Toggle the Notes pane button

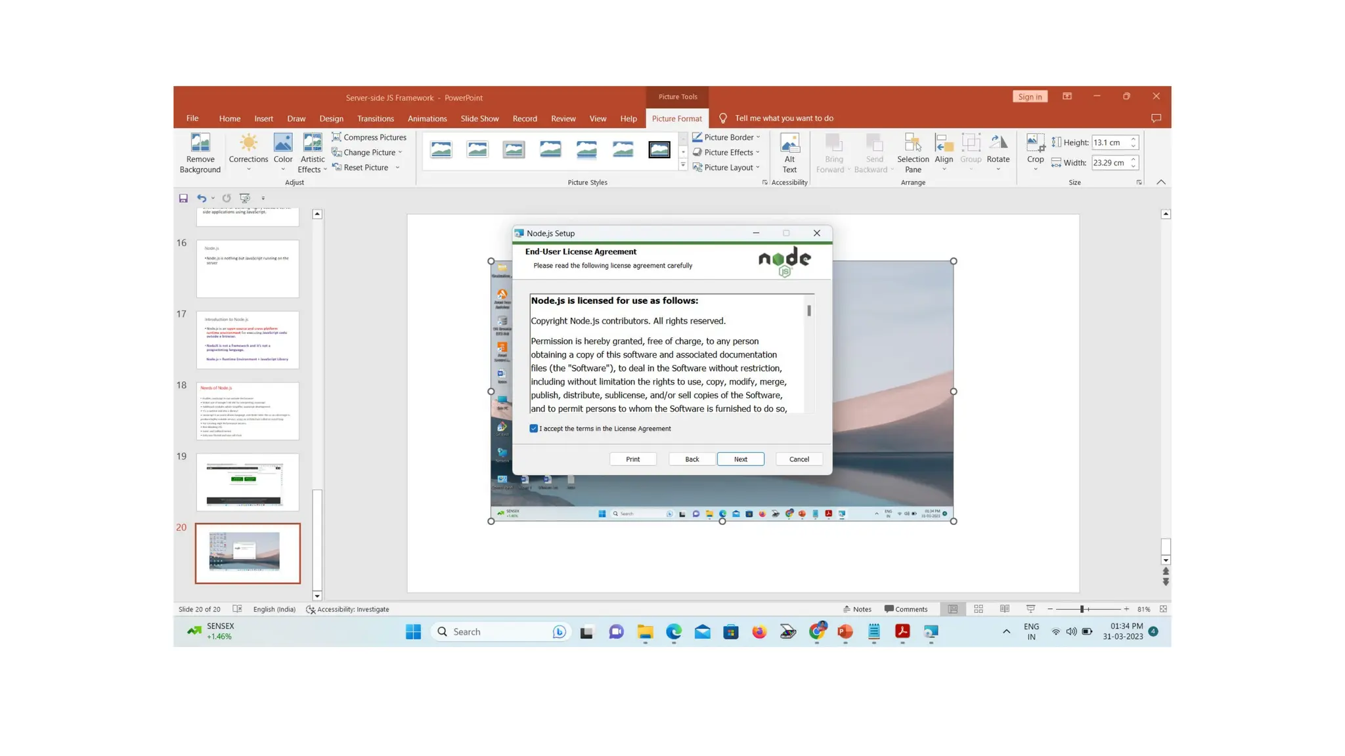coord(857,609)
